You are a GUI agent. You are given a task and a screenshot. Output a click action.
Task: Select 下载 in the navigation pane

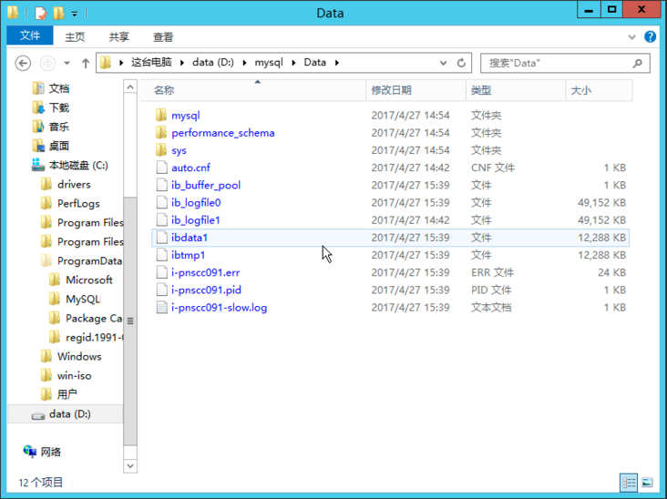(58, 107)
